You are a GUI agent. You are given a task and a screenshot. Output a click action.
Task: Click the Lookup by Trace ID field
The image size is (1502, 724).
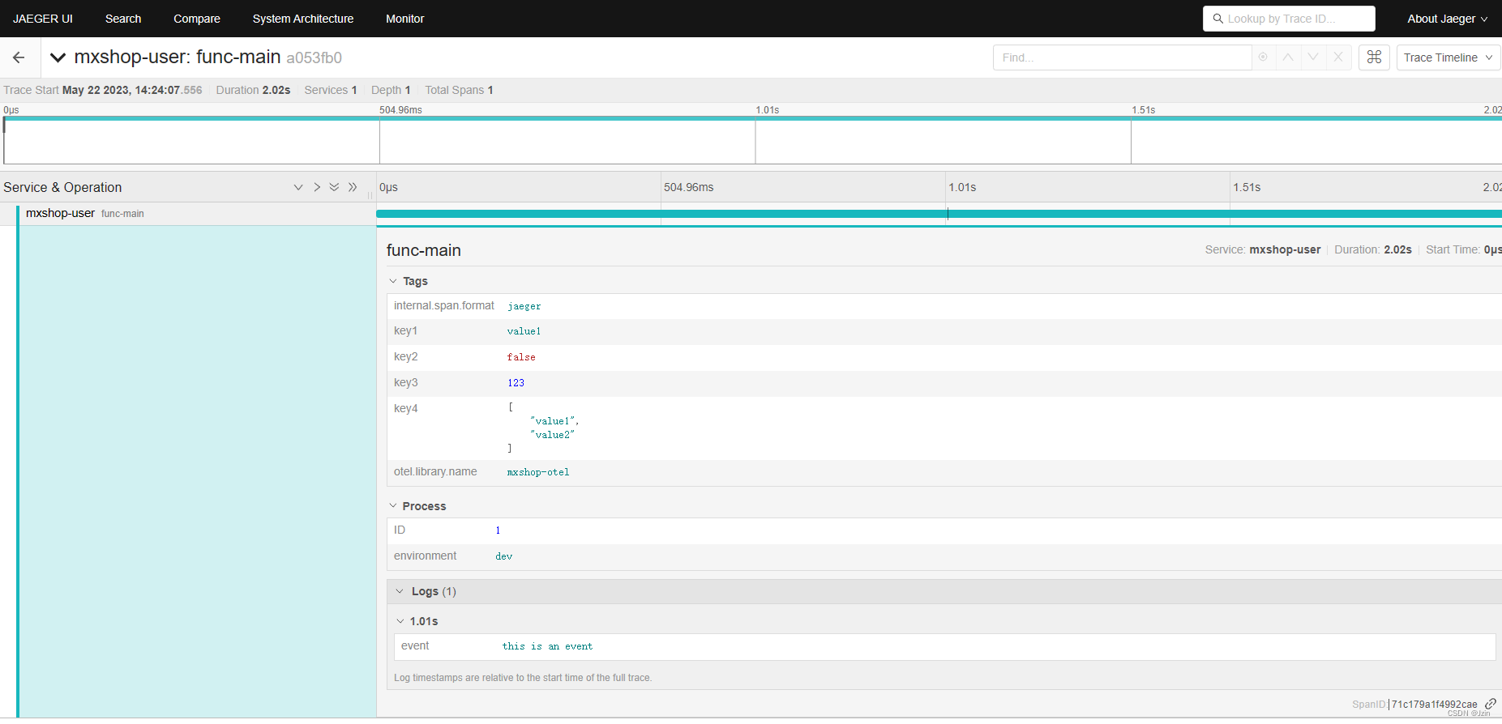[1289, 19]
